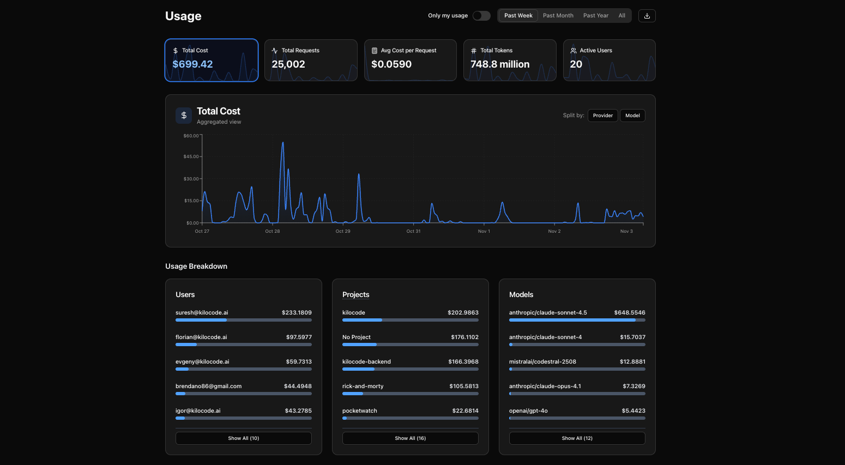Select the Total Cost stat card
Image resolution: width=845 pixels, height=465 pixels.
212,60
